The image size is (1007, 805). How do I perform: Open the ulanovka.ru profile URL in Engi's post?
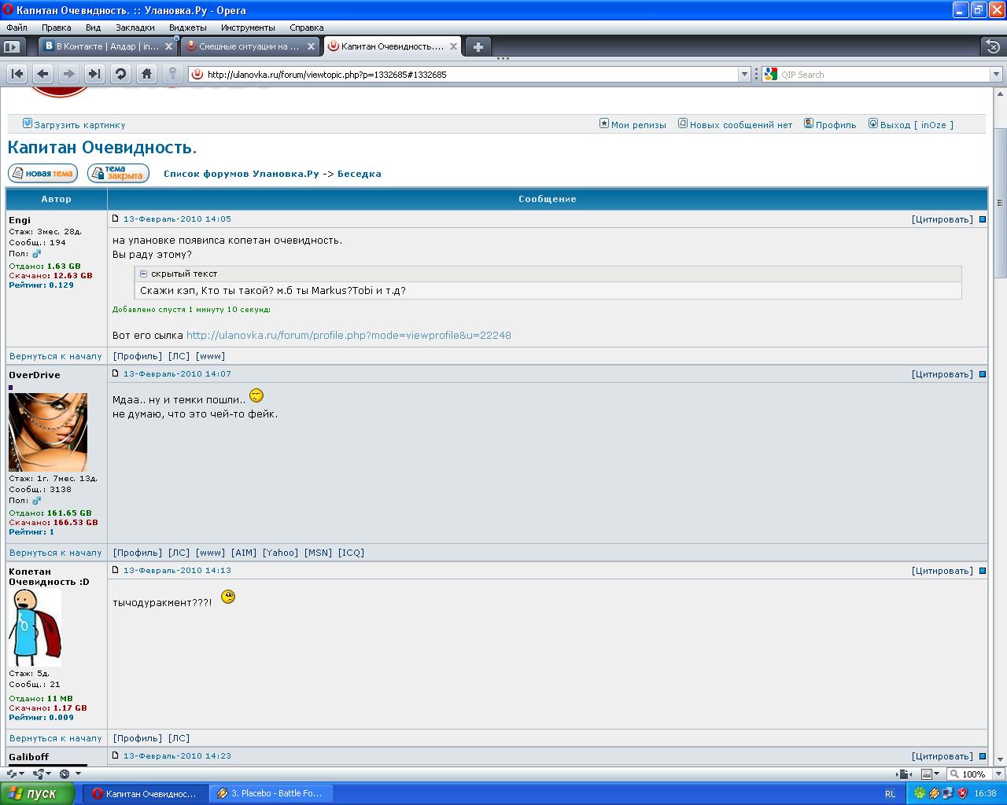[x=349, y=335]
